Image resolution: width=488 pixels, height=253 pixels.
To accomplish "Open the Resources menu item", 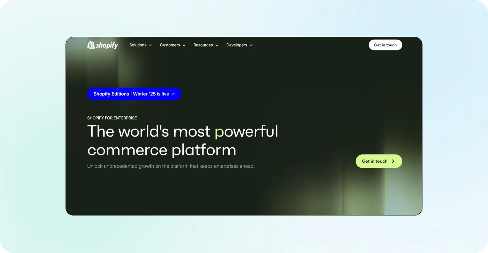I will (203, 45).
